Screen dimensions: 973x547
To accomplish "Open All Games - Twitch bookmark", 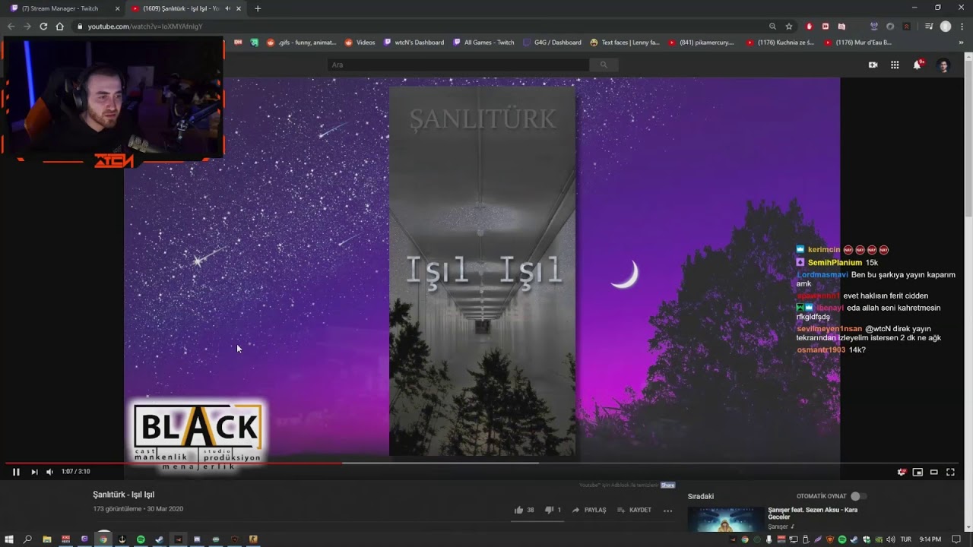I will pos(483,43).
